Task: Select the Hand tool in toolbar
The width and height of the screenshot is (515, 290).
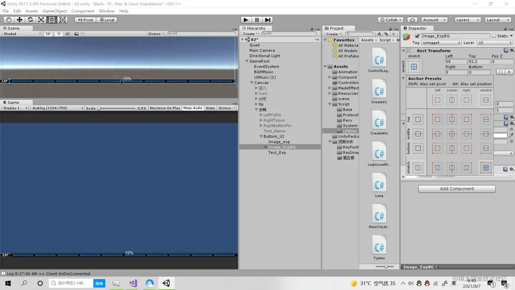Action: click(x=9, y=20)
